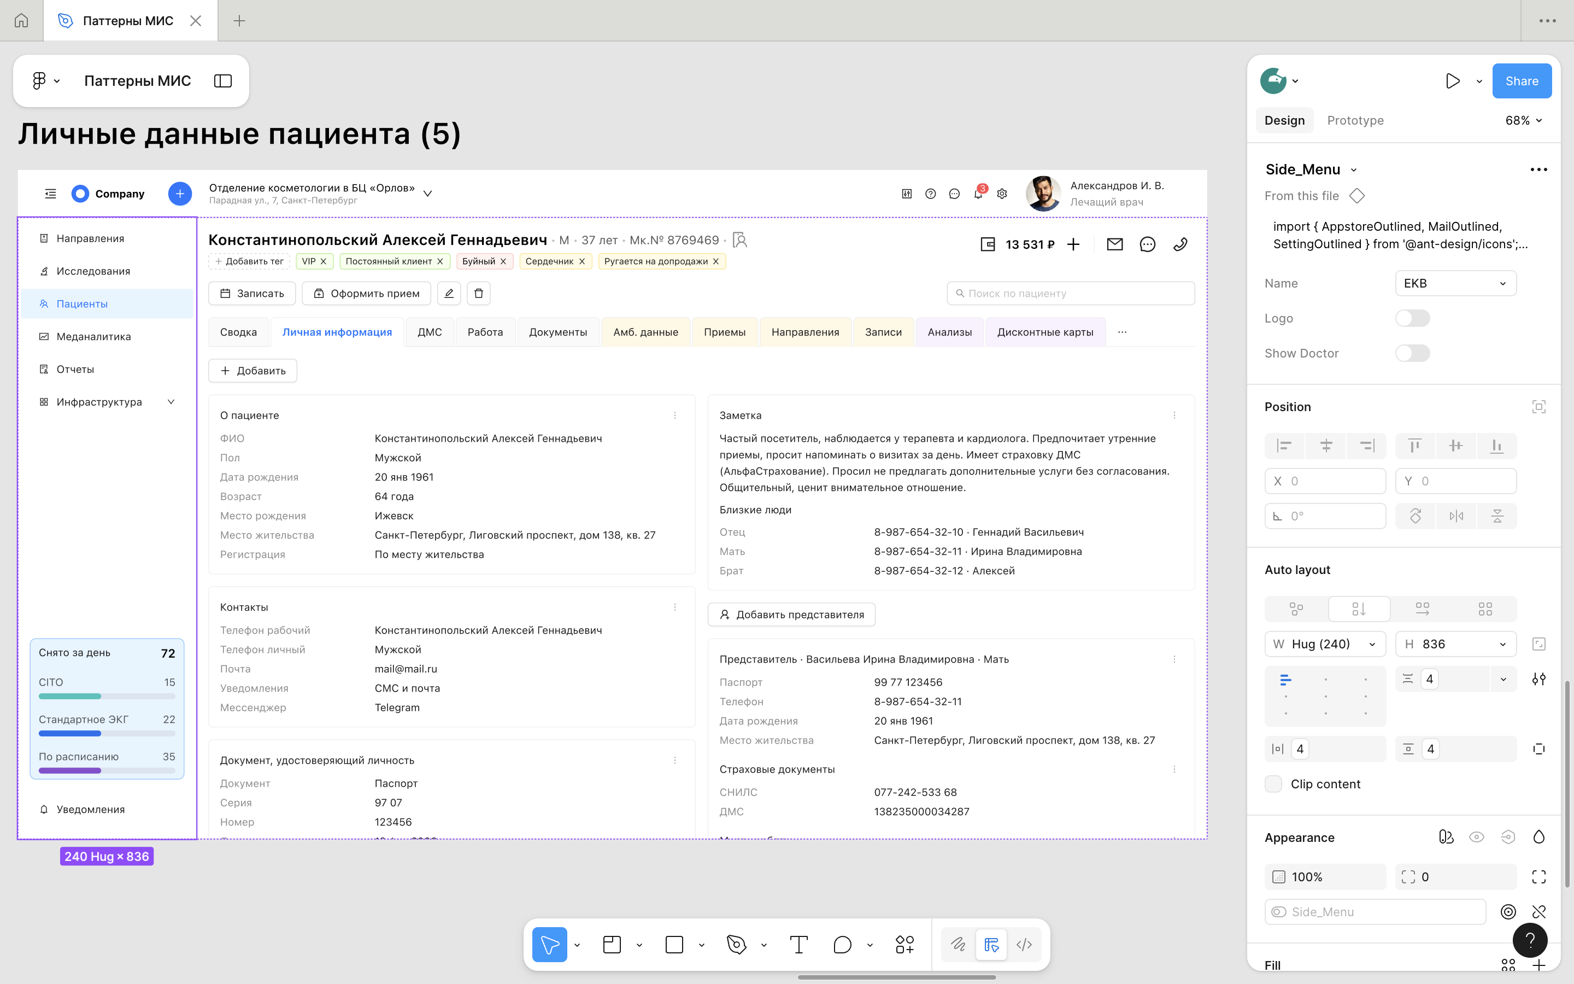Select the Pen tool in bottom toolbar
Viewport: 1574px width, 984px height.
(736, 944)
